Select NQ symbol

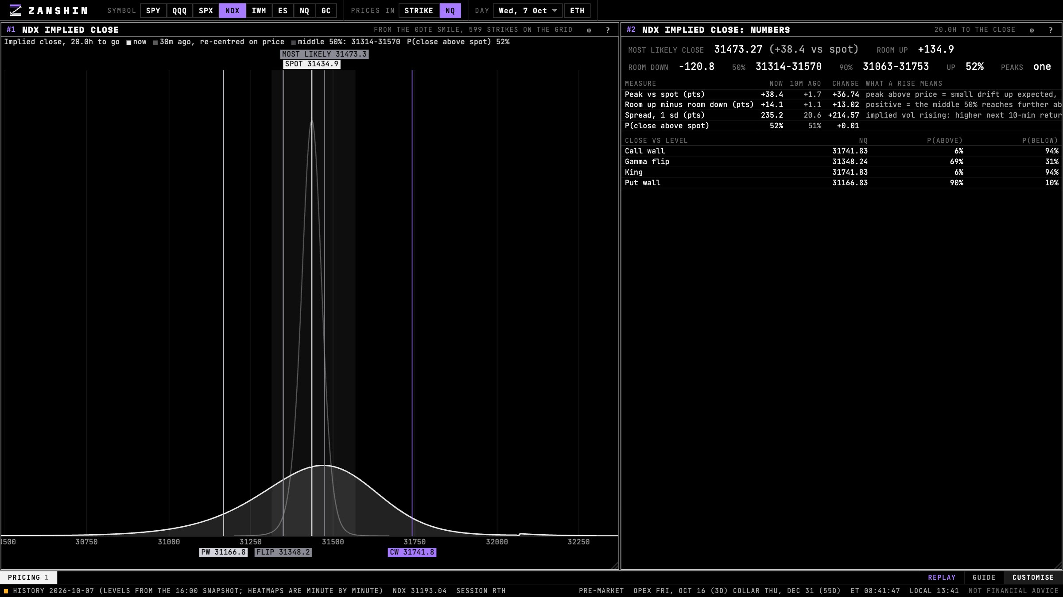click(304, 11)
